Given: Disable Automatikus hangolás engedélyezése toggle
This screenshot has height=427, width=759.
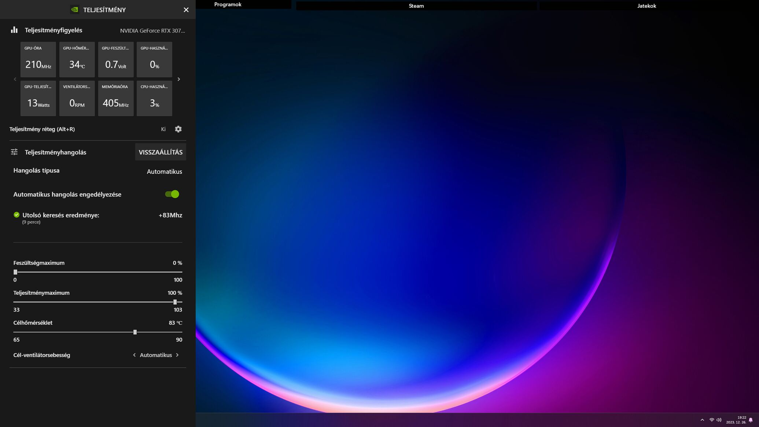Looking at the screenshot, I should click(172, 194).
